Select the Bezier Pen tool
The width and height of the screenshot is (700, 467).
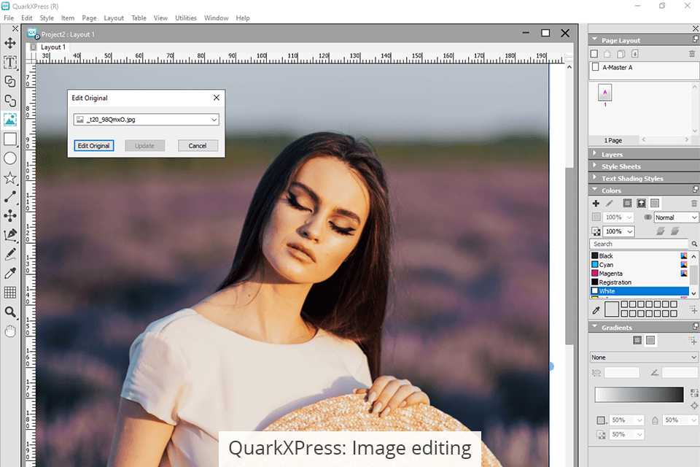coord(9,235)
